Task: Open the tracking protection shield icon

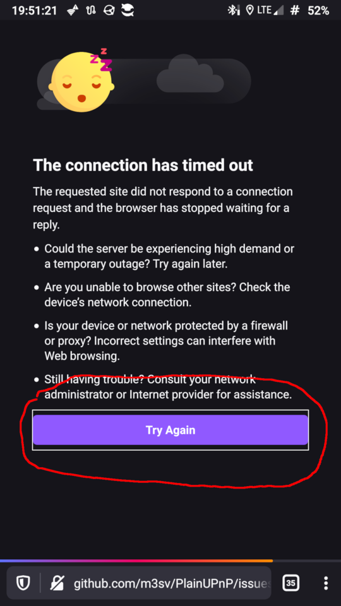Action: tap(23, 583)
